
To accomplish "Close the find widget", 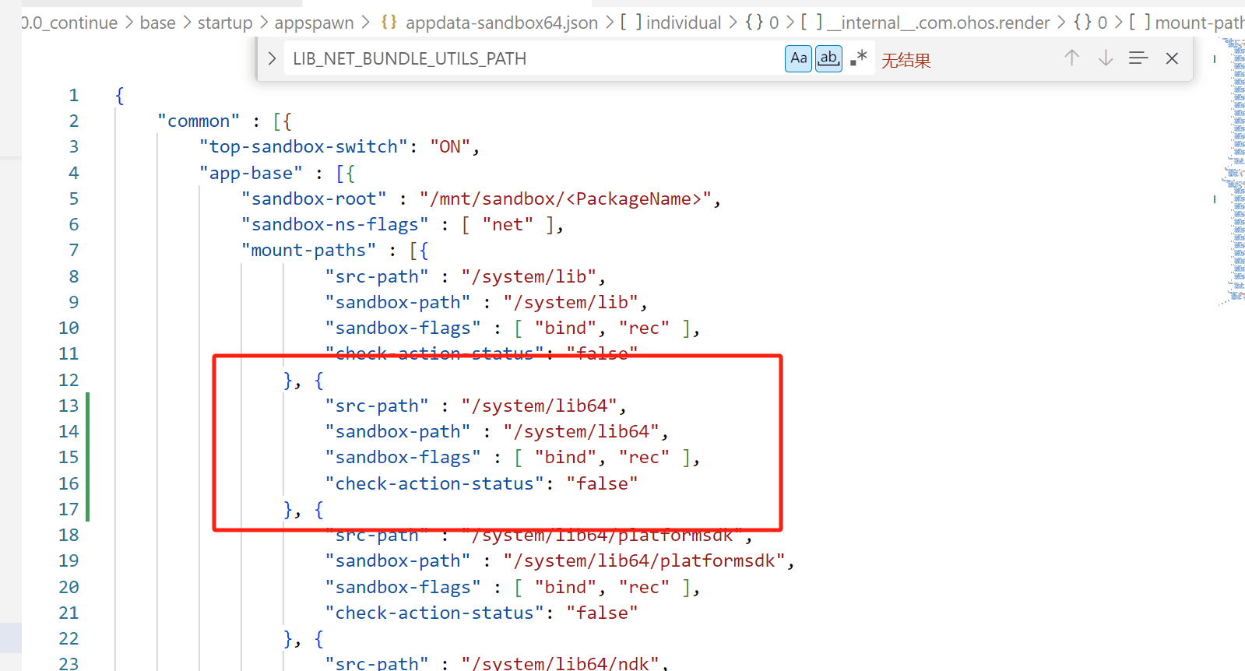I will tap(1172, 58).
